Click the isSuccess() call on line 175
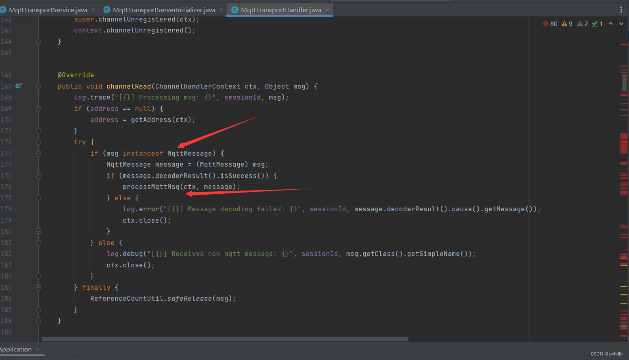 (242, 176)
